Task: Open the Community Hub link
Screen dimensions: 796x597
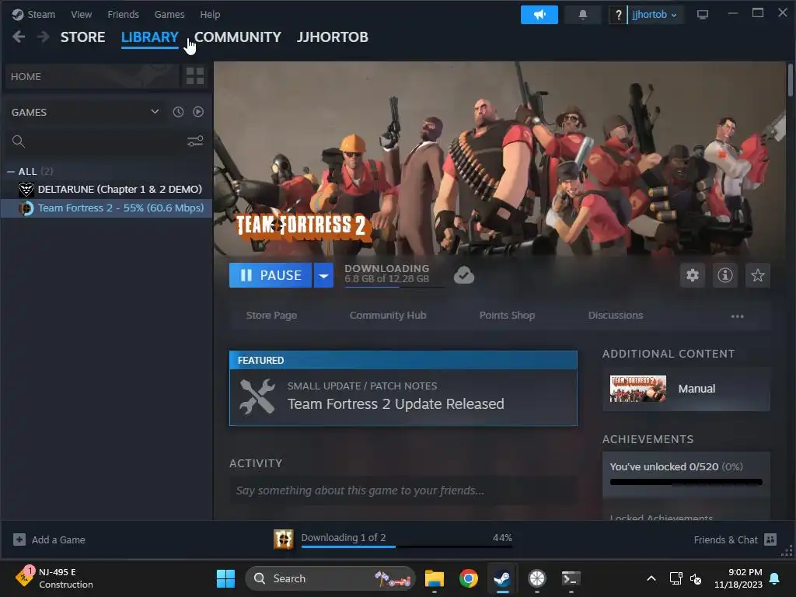Action: coord(388,316)
